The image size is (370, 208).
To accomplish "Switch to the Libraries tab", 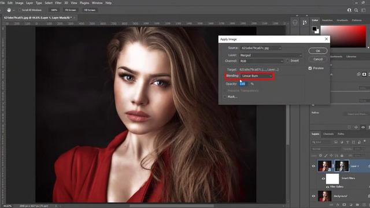I will pyautogui.click(x=351, y=57).
